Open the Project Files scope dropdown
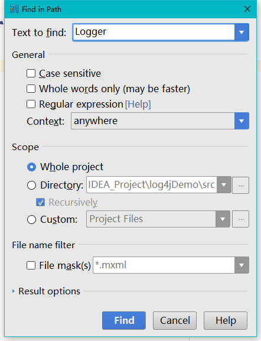 pos(158,219)
